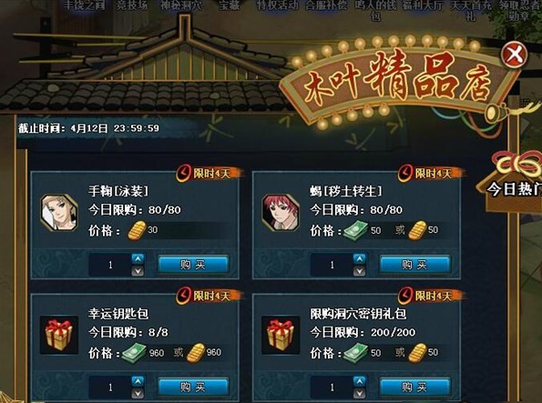Buy 手鞠[泳装] with the 购买 button
The height and width of the screenshot is (403, 542).
point(193,265)
